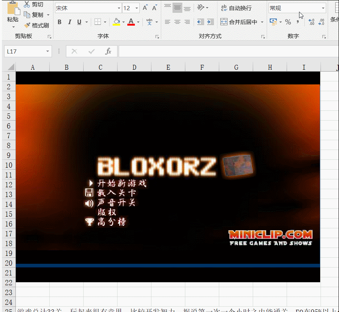Click the text orientation icon
The height and width of the screenshot is (312, 339).
201,8
